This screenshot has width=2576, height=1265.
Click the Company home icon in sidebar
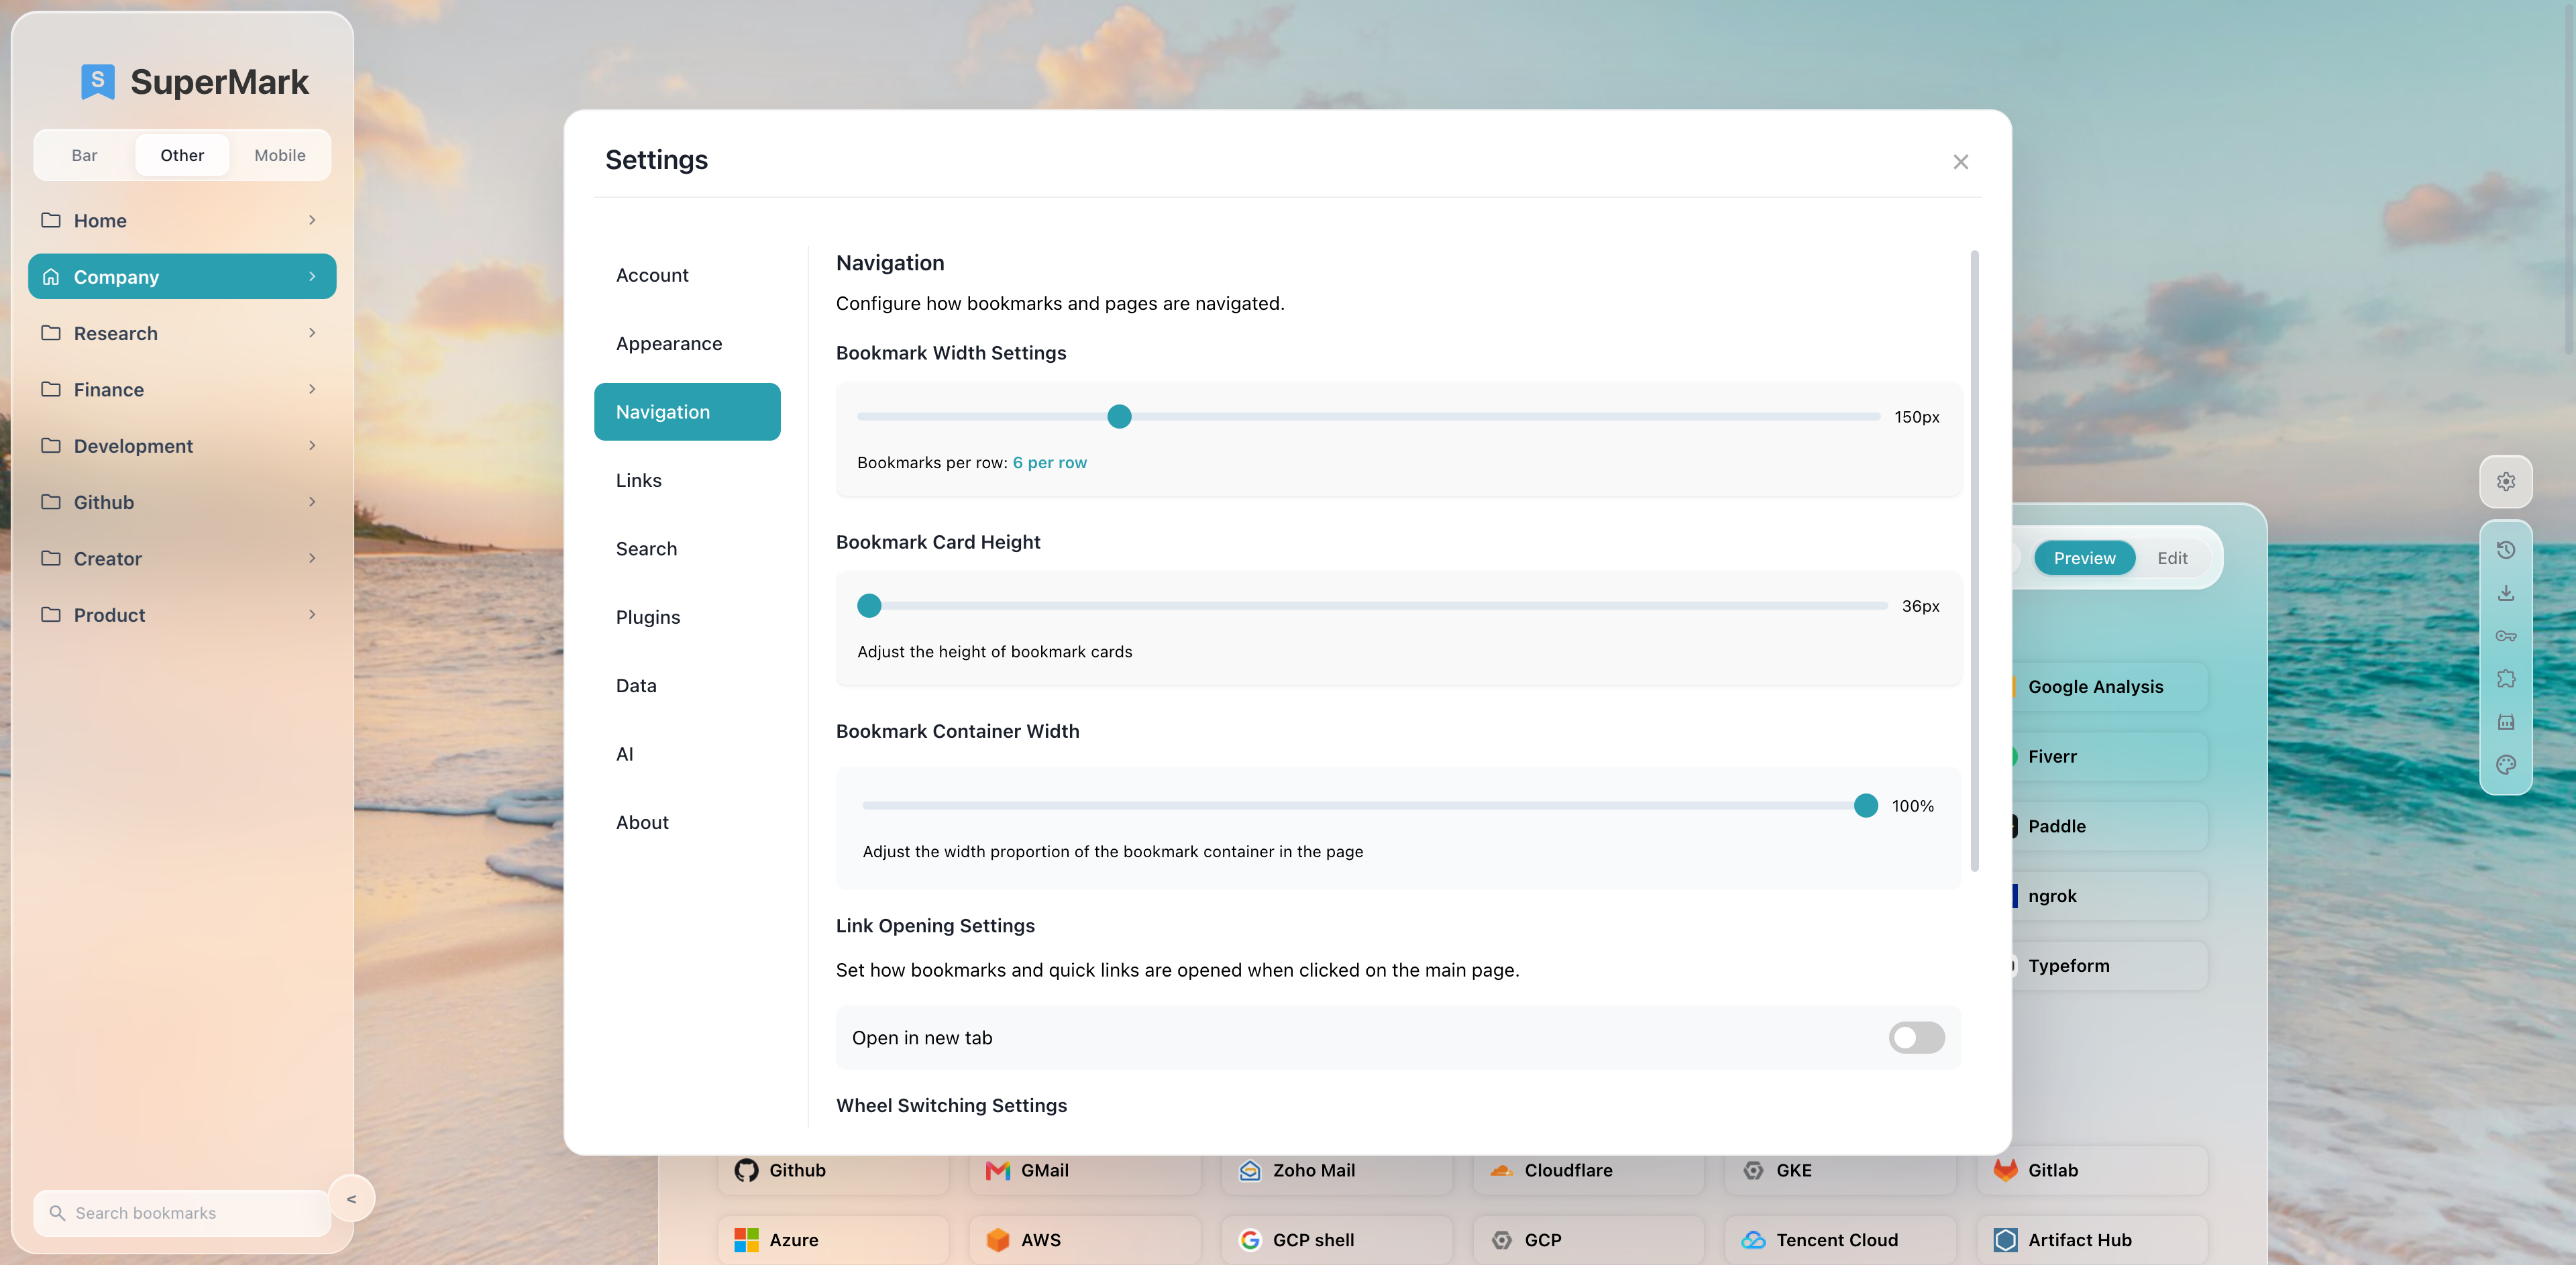coord(50,277)
